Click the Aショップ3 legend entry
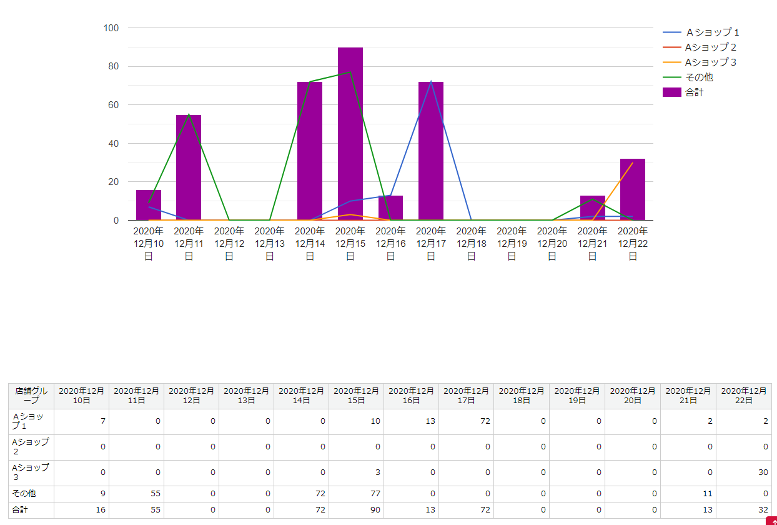This screenshot has height=525, width=777. pos(700,62)
